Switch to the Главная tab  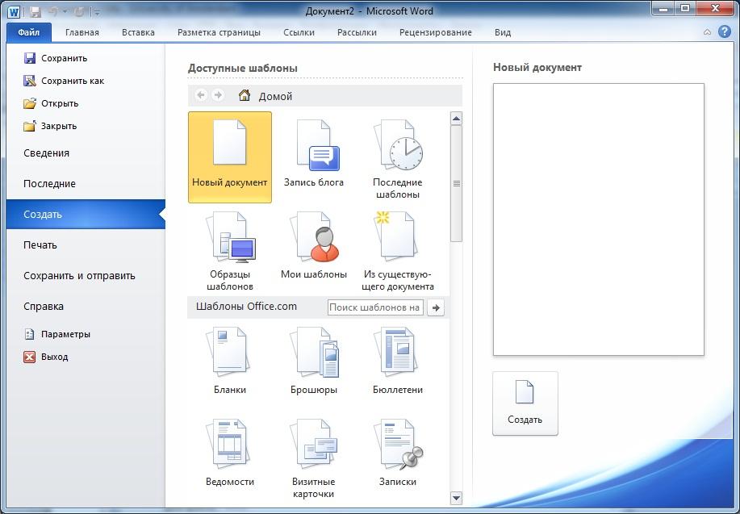(x=82, y=32)
